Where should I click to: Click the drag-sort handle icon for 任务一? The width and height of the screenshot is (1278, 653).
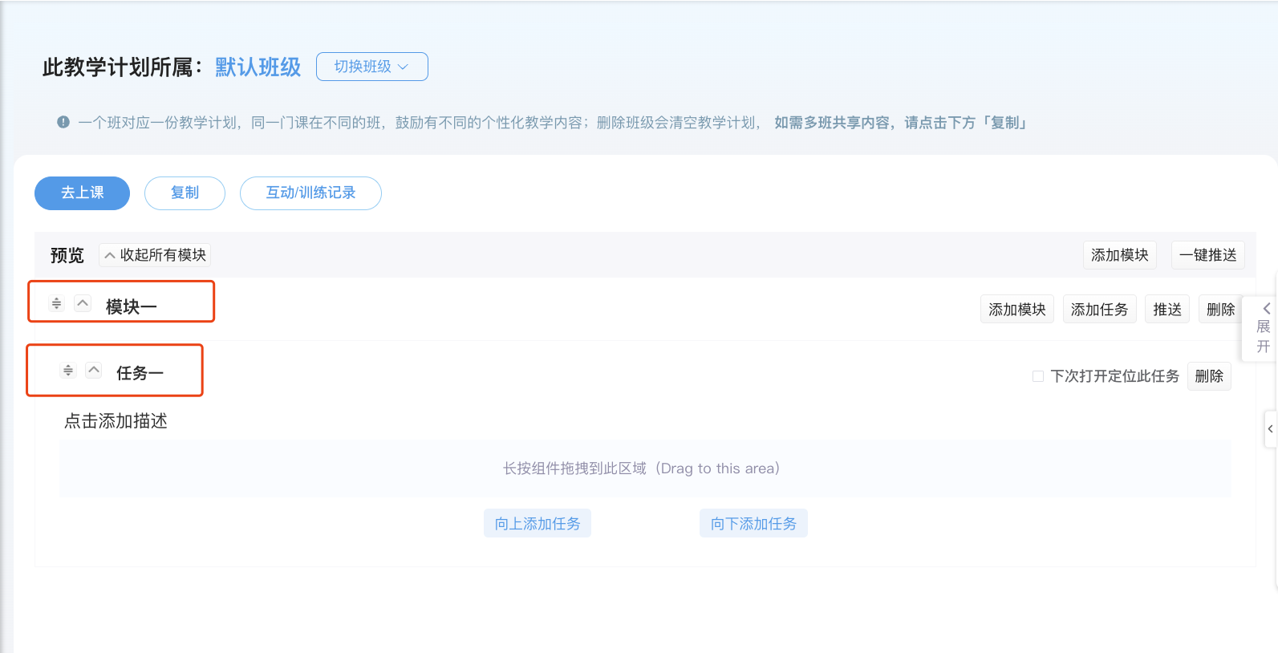[x=68, y=370]
